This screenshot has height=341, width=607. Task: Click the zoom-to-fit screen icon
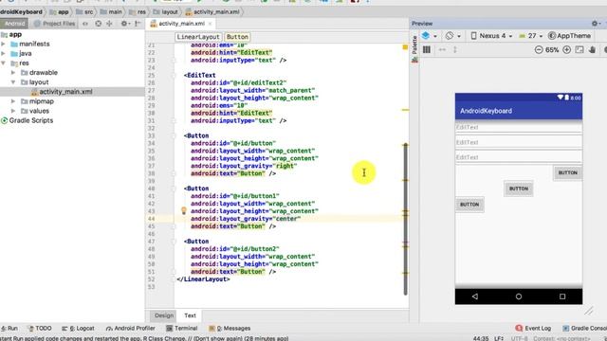579,49
